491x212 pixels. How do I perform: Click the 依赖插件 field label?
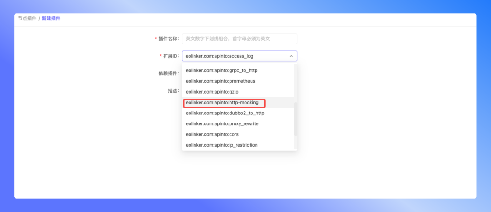coord(169,73)
